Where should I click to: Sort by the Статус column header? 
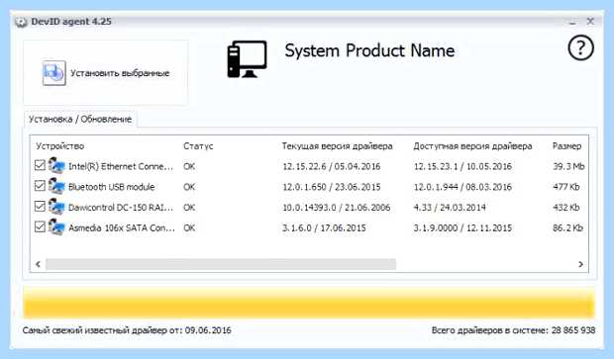tap(198, 146)
